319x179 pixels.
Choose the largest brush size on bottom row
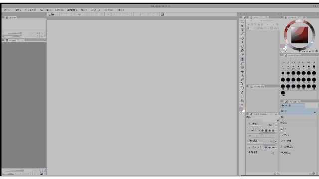click(x=283, y=93)
